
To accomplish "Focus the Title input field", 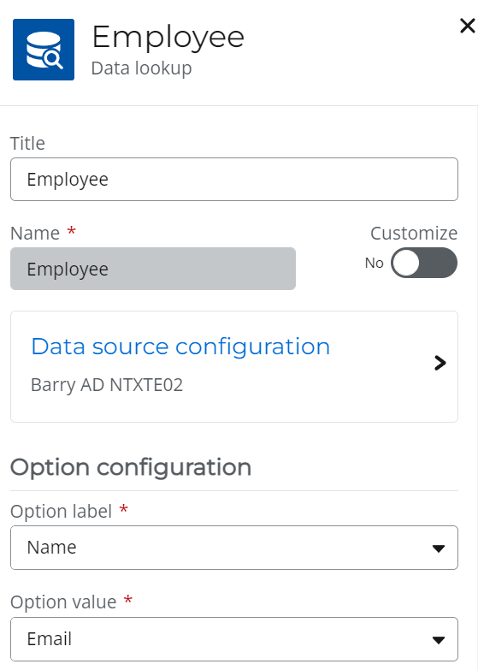I will [234, 180].
